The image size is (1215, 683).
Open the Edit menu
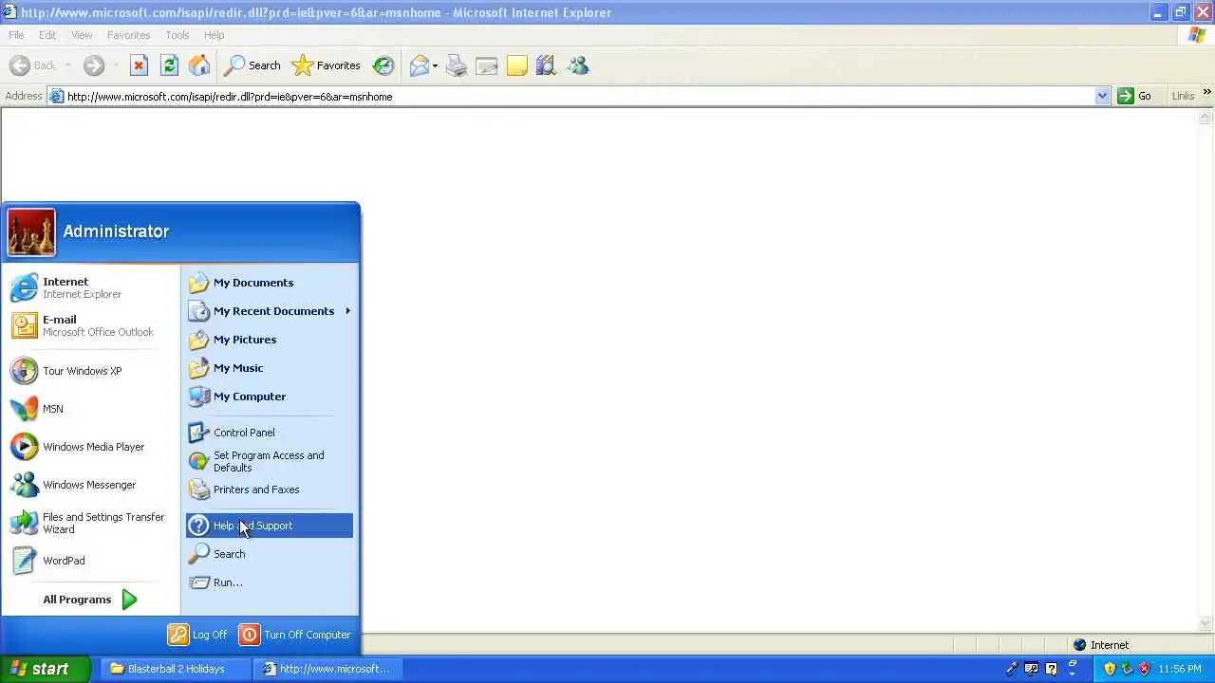pos(47,35)
